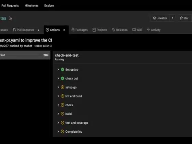
Task: Click the Unwatch eye icon
Action: [x=154, y=18]
